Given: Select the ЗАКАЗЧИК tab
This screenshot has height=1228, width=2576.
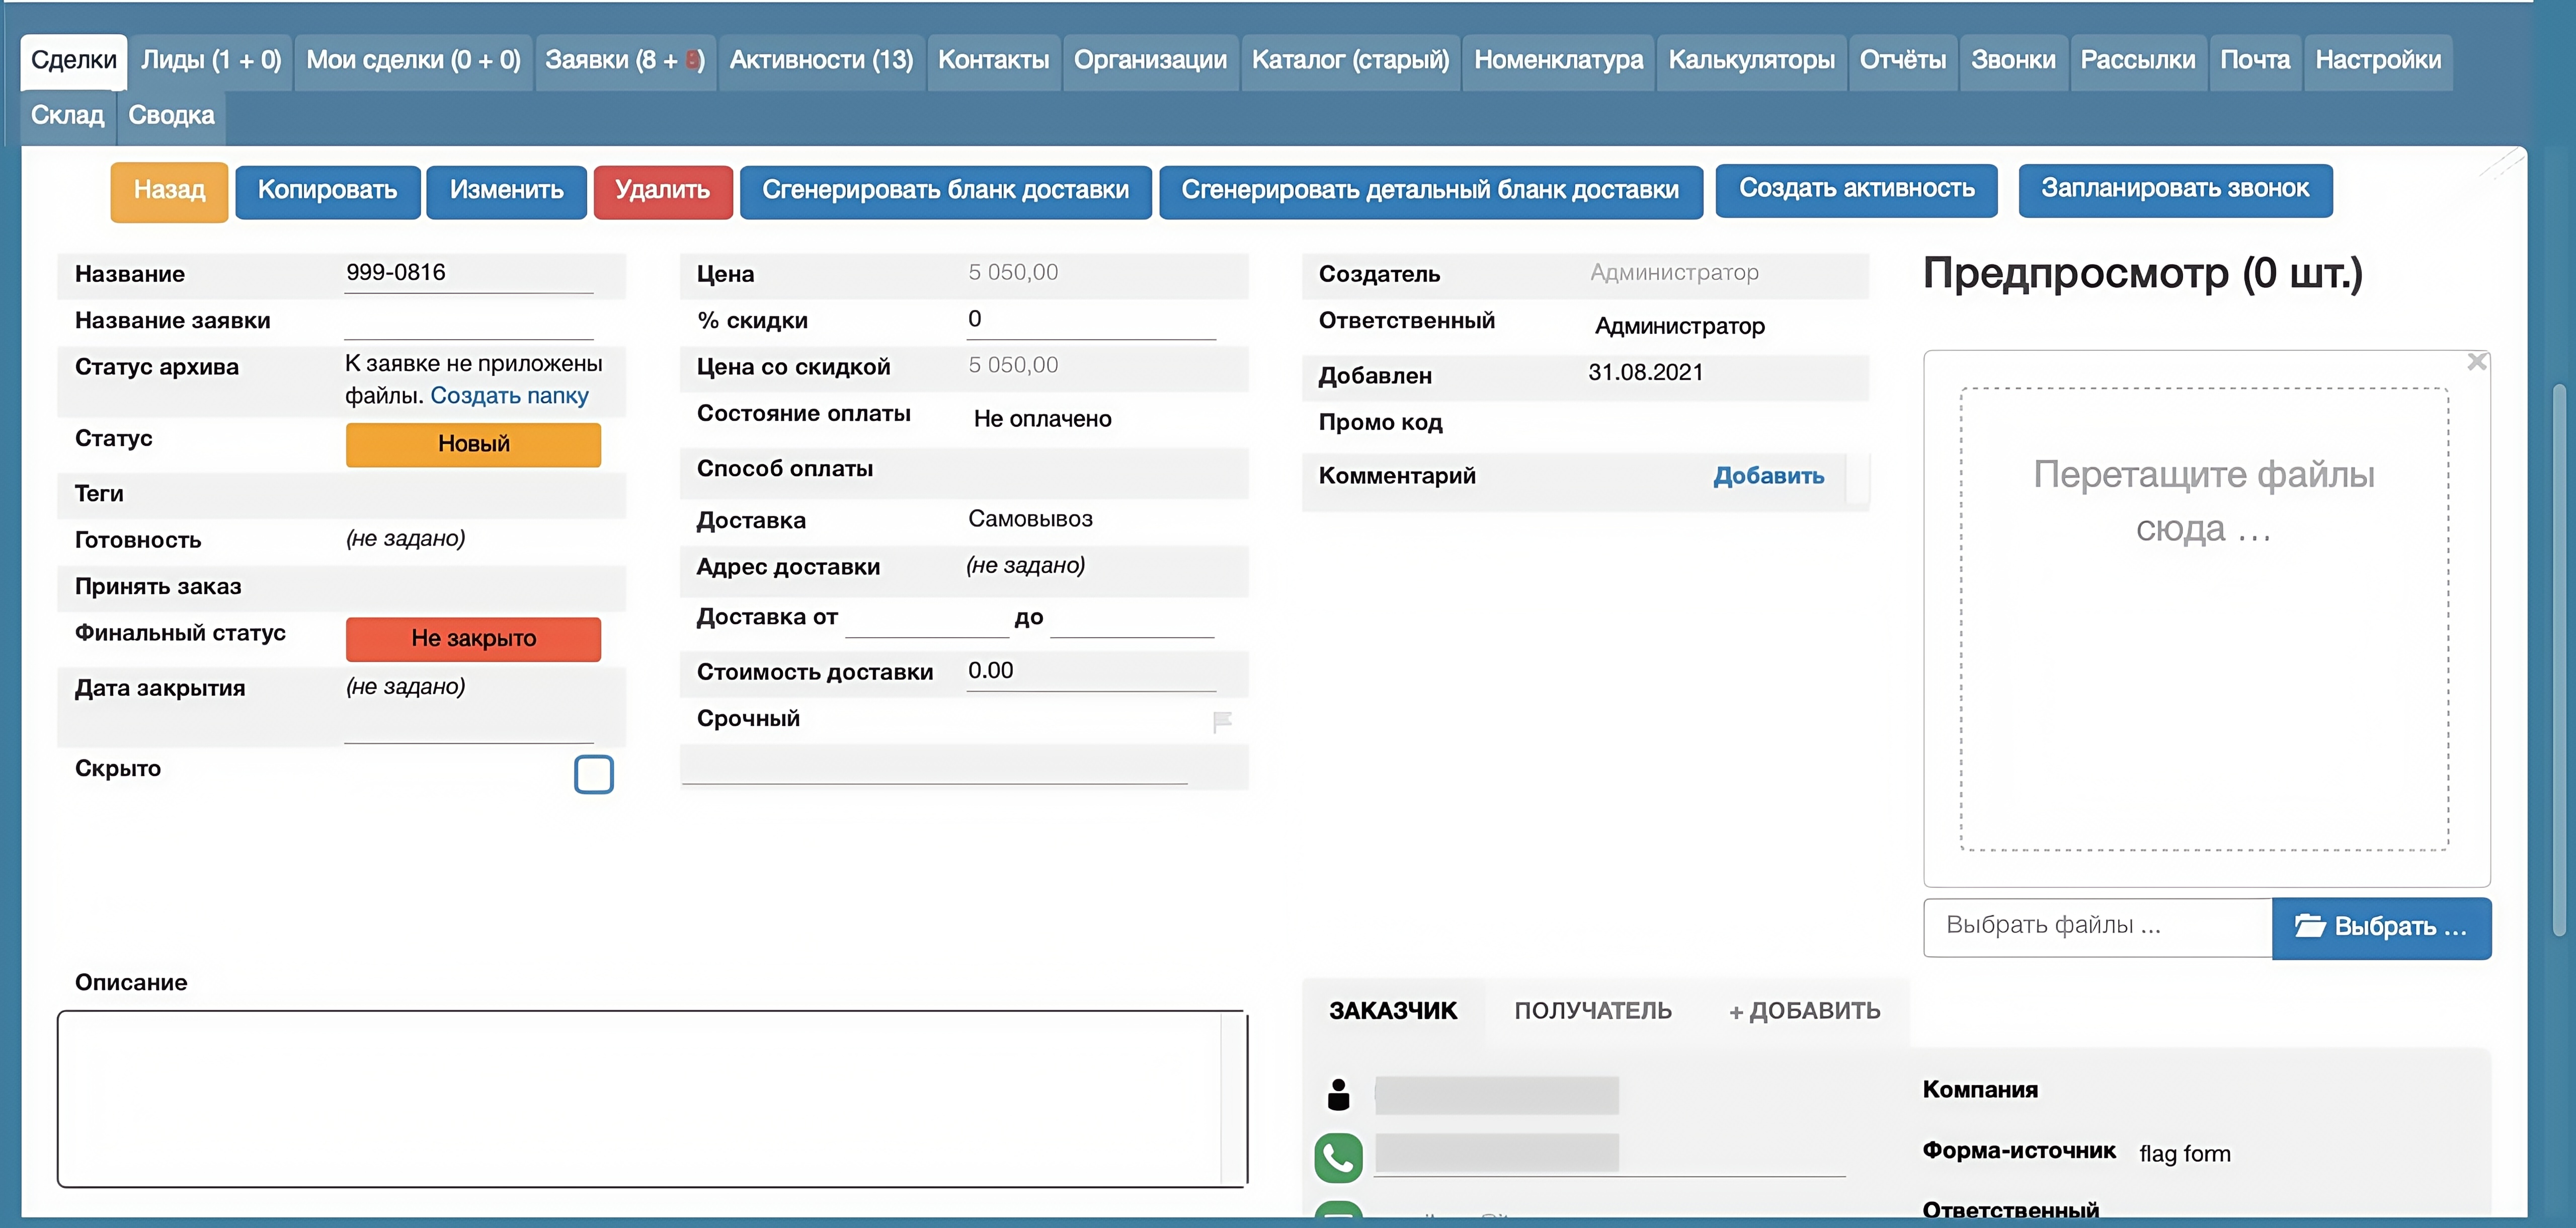Looking at the screenshot, I should (1392, 1012).
